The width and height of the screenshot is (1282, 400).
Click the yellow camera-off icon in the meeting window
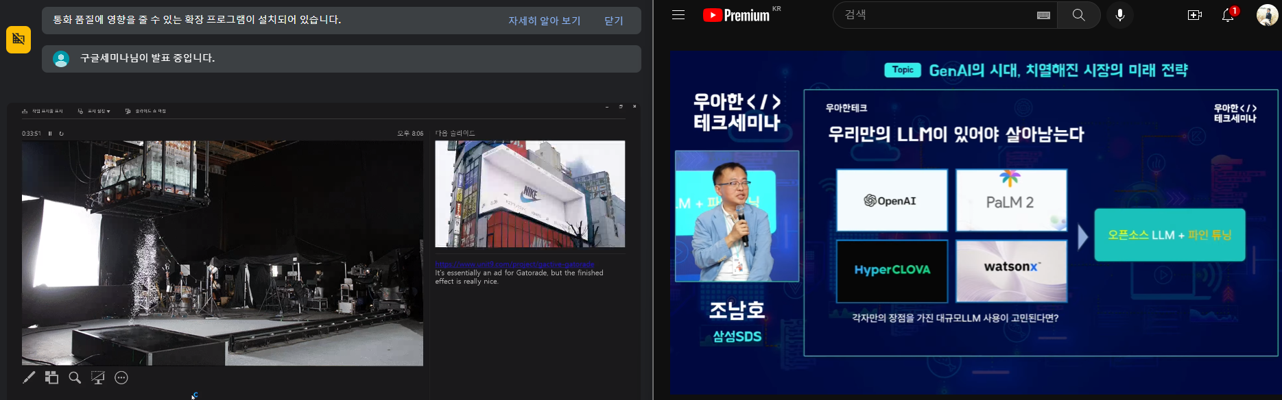click(19, 40)
